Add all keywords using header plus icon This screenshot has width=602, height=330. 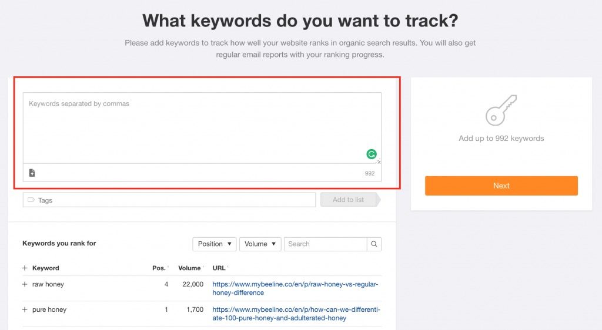(25, 268)
